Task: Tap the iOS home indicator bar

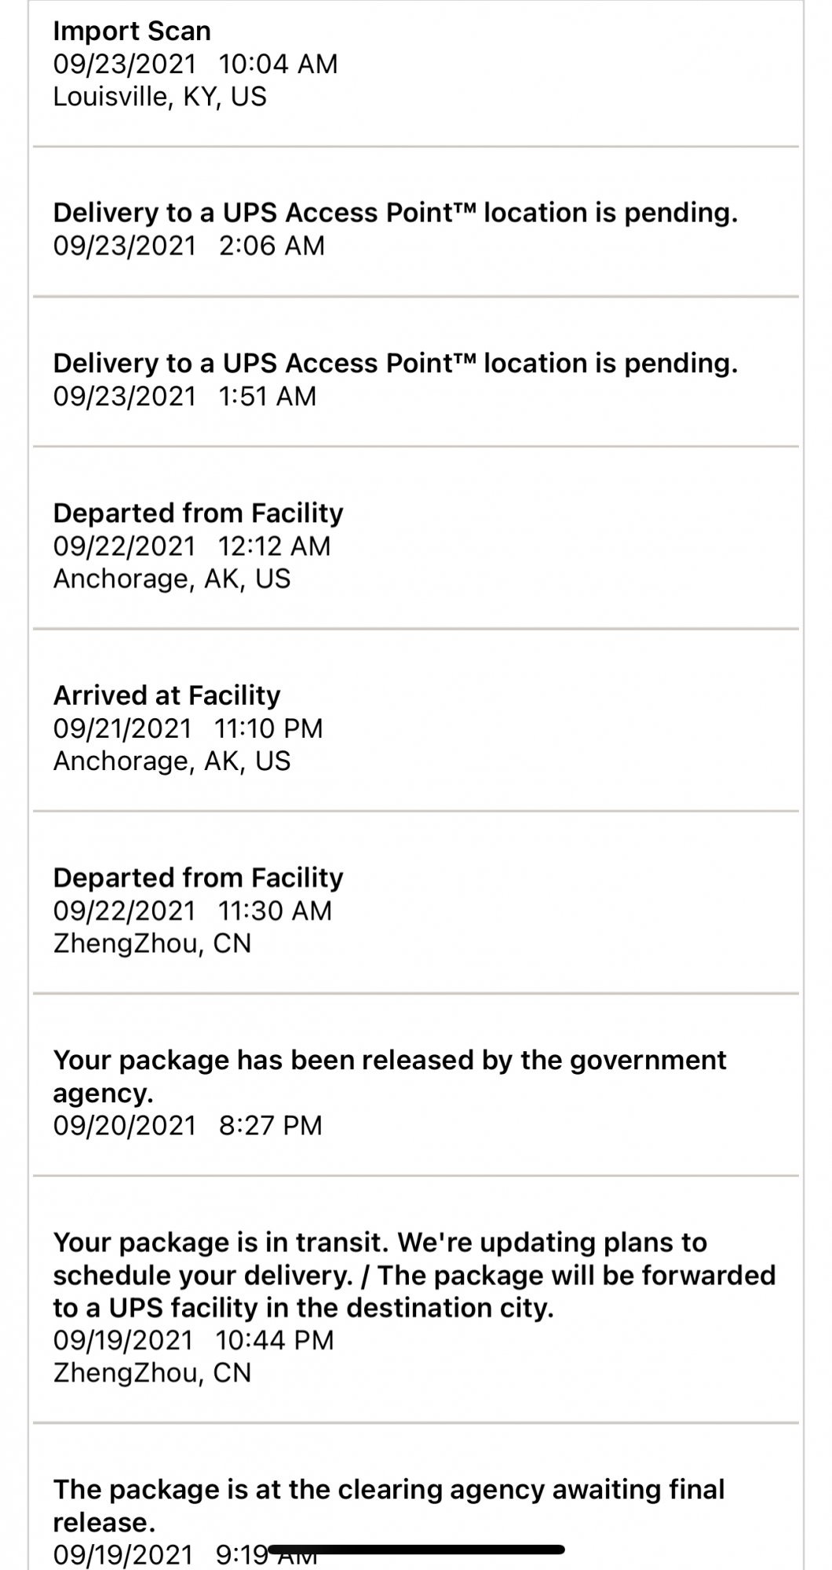Action: point(416,1550)
